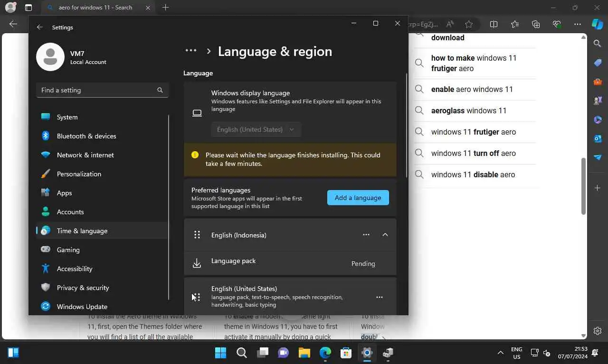The height and width of the screenshot is (364, 608).
Task: Click the Pending status text
Action: [363, 264]
